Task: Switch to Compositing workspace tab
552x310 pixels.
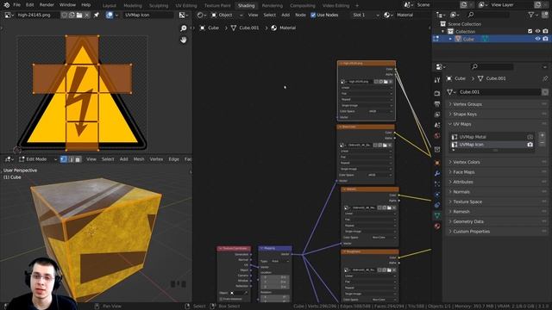Action: coord(303,6)
